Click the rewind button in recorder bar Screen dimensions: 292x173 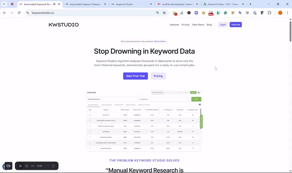tap(33, 166)
